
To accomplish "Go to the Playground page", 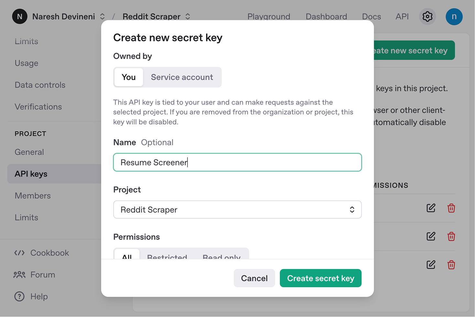I will tap(269, 16).
